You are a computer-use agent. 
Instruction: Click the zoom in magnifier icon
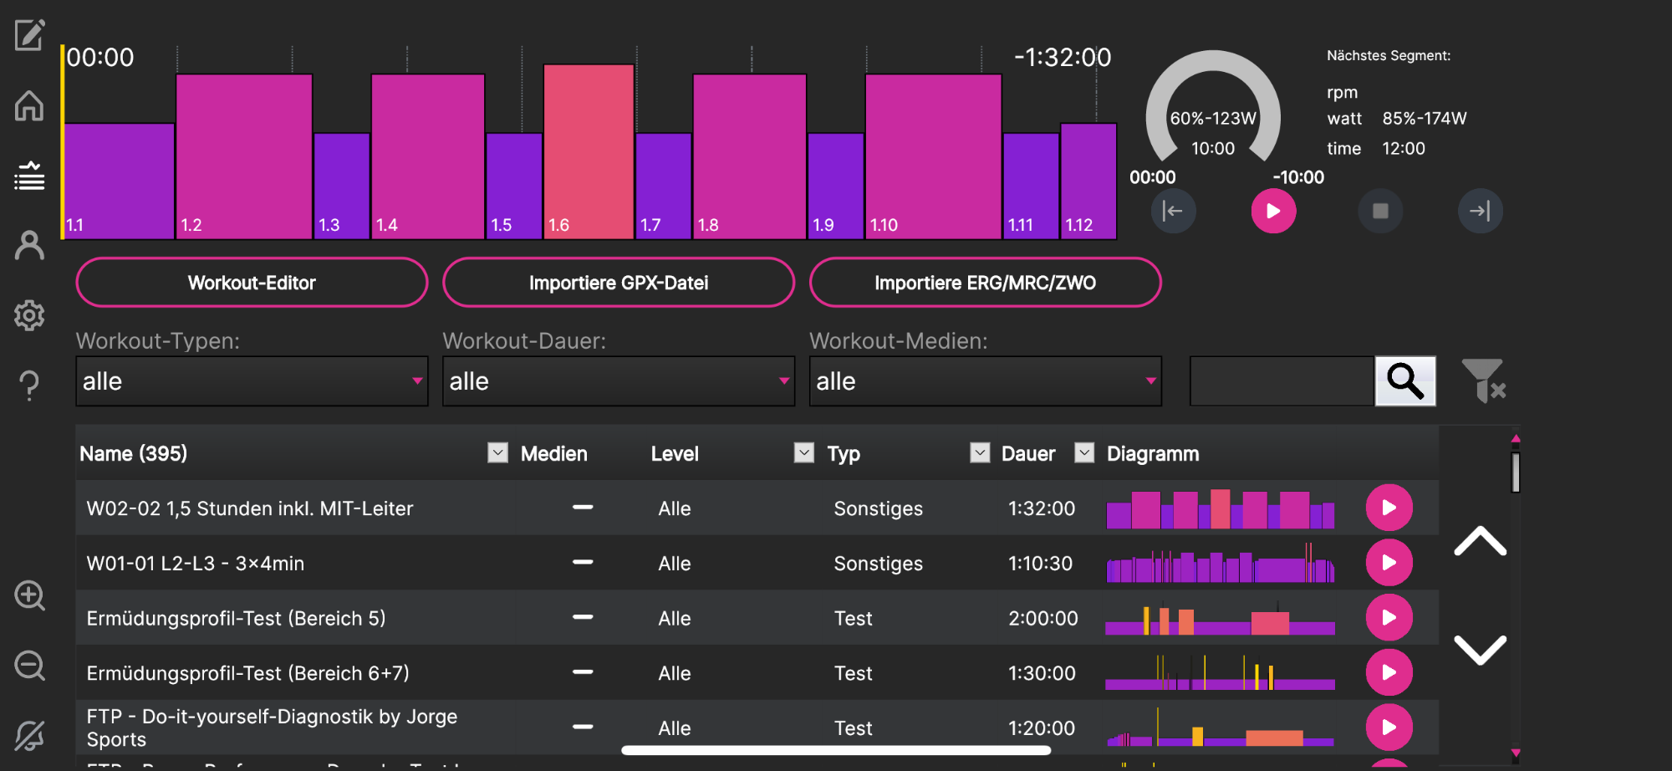pos(29,596)
